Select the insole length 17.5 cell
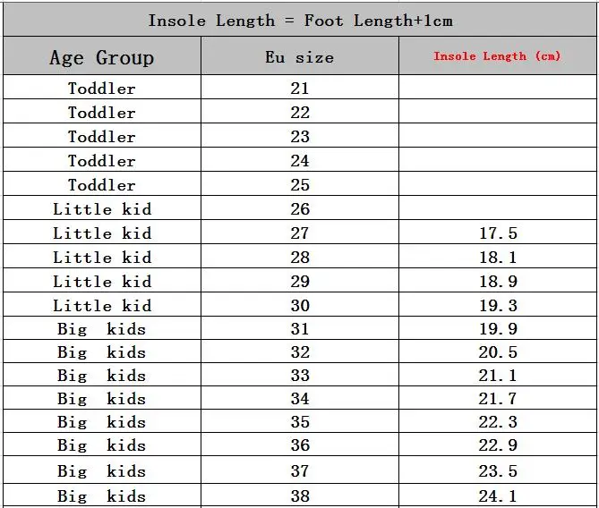Image resolution: width=599 pixels, height=508 pixels. (x=498, y=233)
